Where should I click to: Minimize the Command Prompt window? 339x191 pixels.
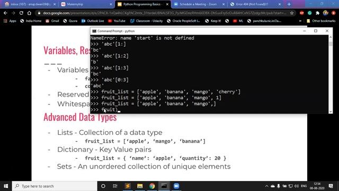pyautogui.click(x=305, y=31)
